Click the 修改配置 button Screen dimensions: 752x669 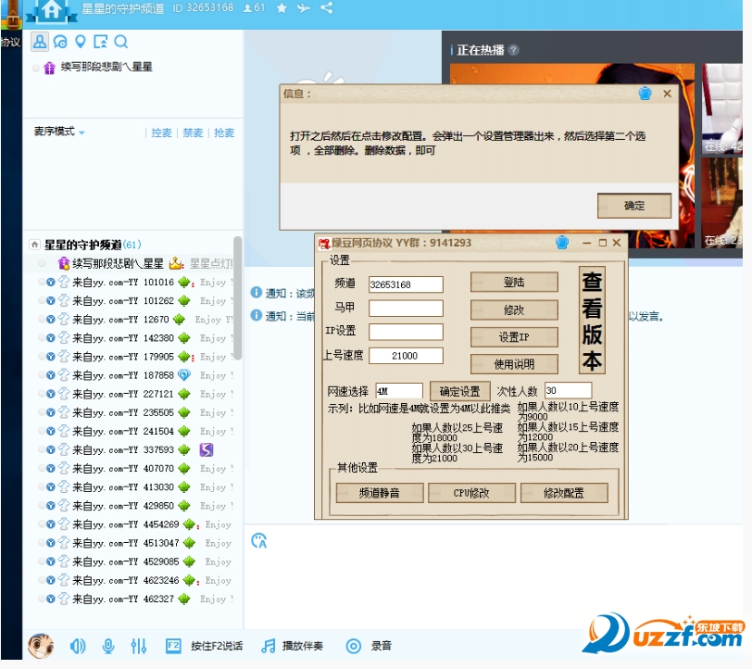click(x=564, y=493)
